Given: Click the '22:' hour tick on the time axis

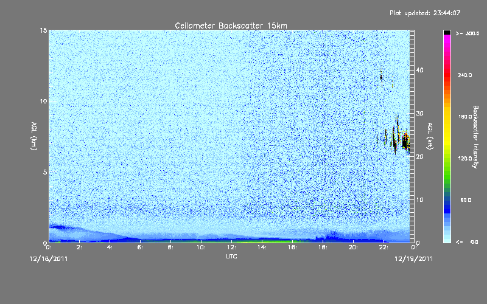Looking at the screenshot, I should pyautogui.click(x=384, y=247).
